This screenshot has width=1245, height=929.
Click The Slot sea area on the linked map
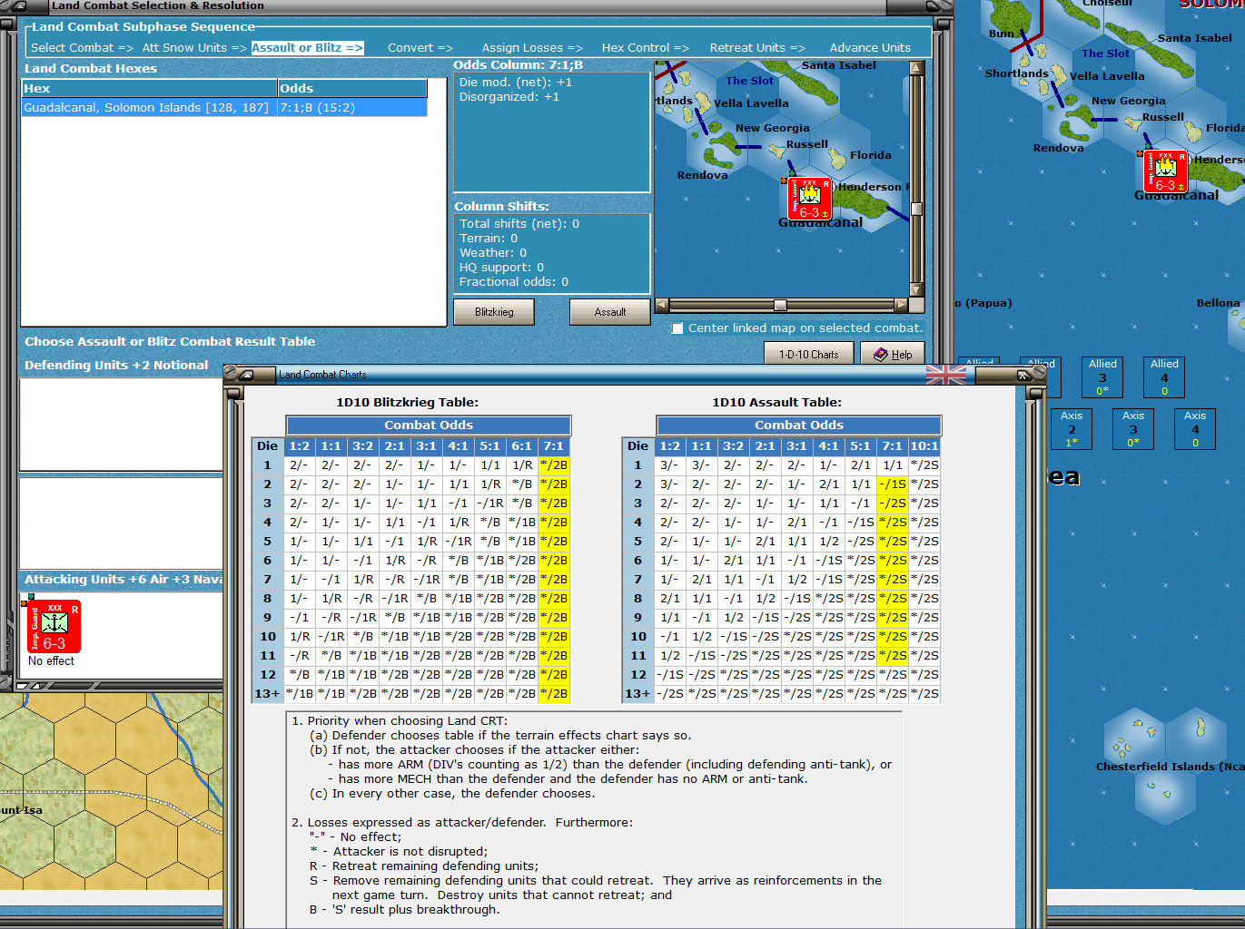750,81
